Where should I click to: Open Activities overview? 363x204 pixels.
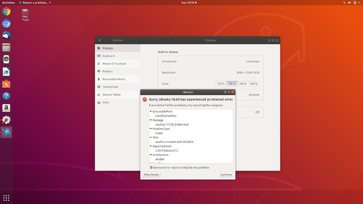[9, 3]
